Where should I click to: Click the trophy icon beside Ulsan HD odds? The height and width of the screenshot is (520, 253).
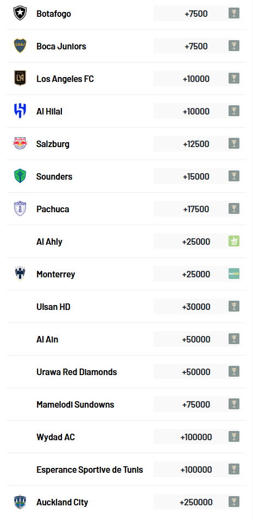click(x=234, y=306)
